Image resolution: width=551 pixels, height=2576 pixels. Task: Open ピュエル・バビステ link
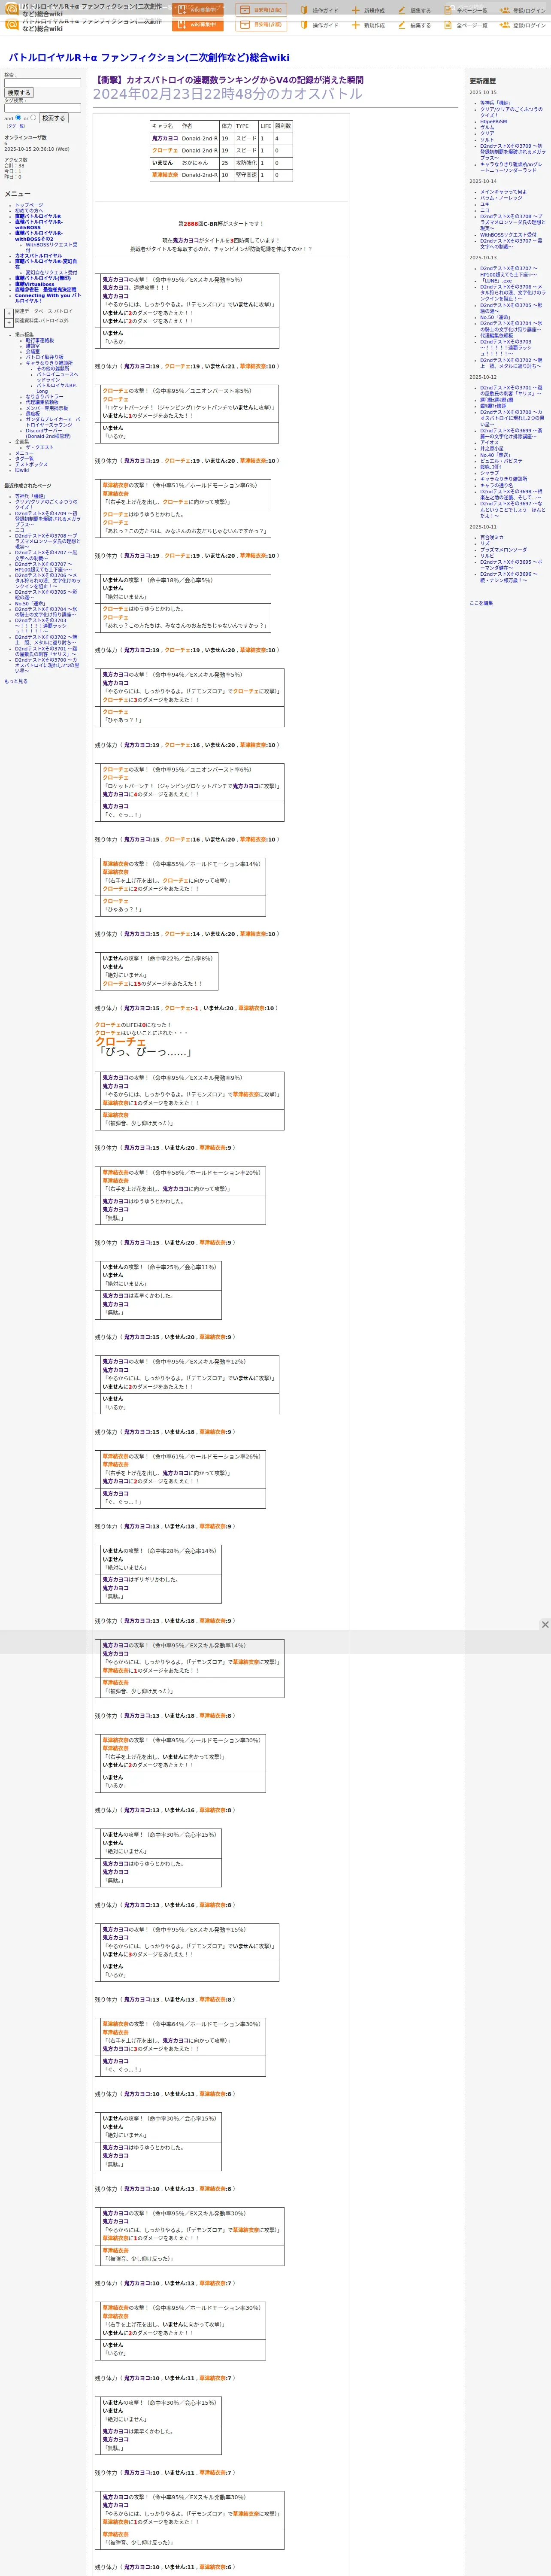[x=501, y=461]
